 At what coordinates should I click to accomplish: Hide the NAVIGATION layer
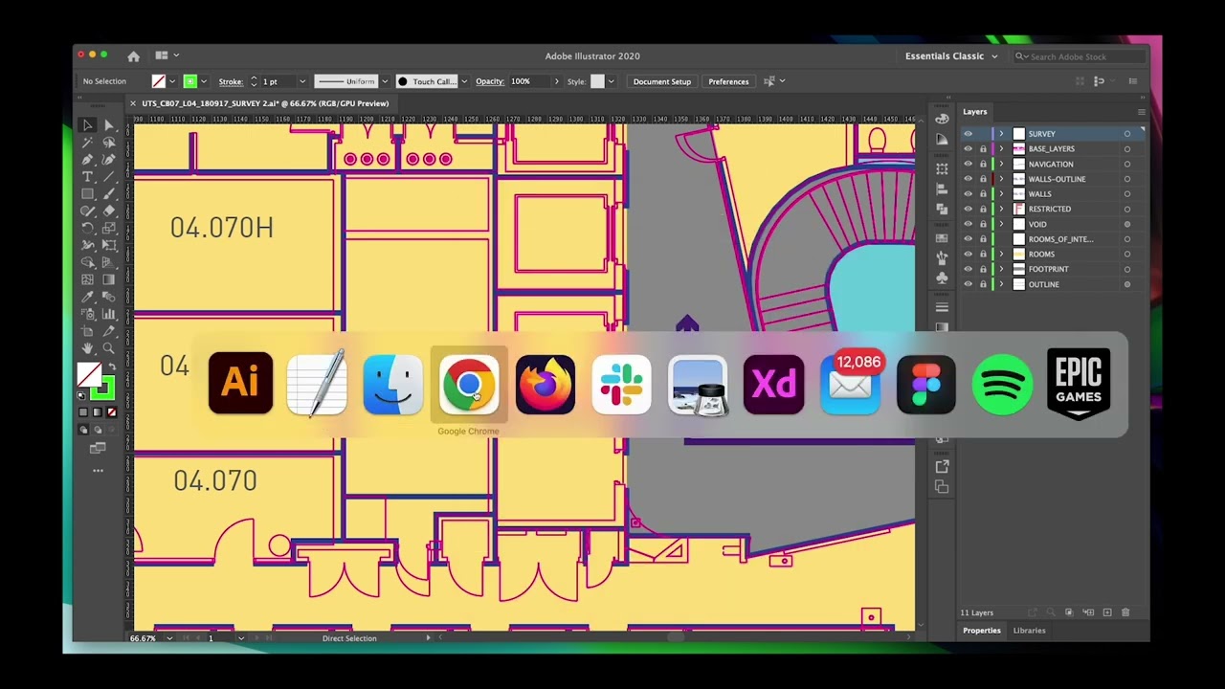click(x=968, y=164)
